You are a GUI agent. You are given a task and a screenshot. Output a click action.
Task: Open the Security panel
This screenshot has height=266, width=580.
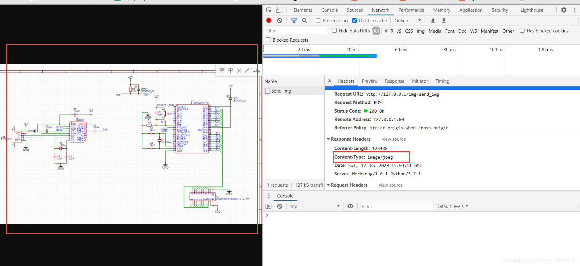(500, 10)
